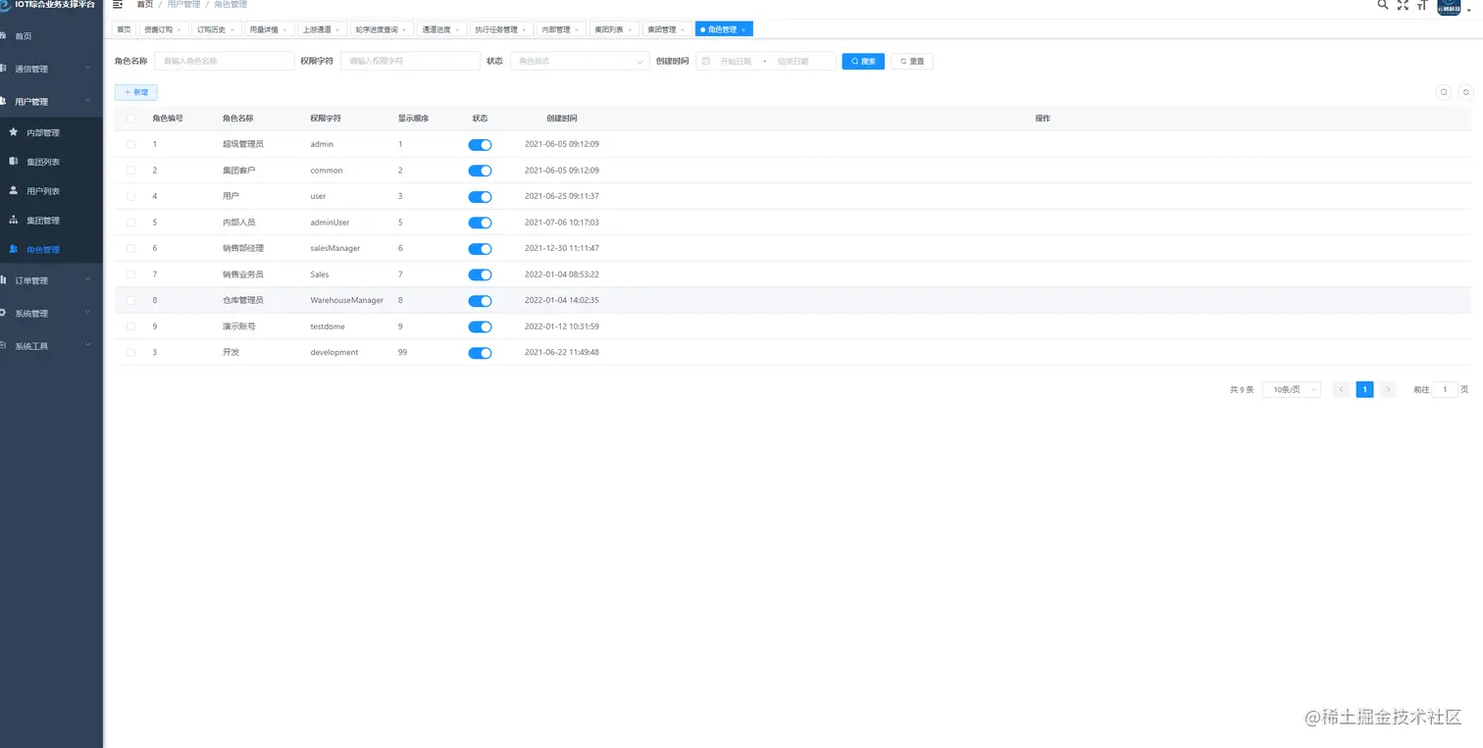Open the 状态 role status dropdown
1483x748 pixels.
pos(579,61)
